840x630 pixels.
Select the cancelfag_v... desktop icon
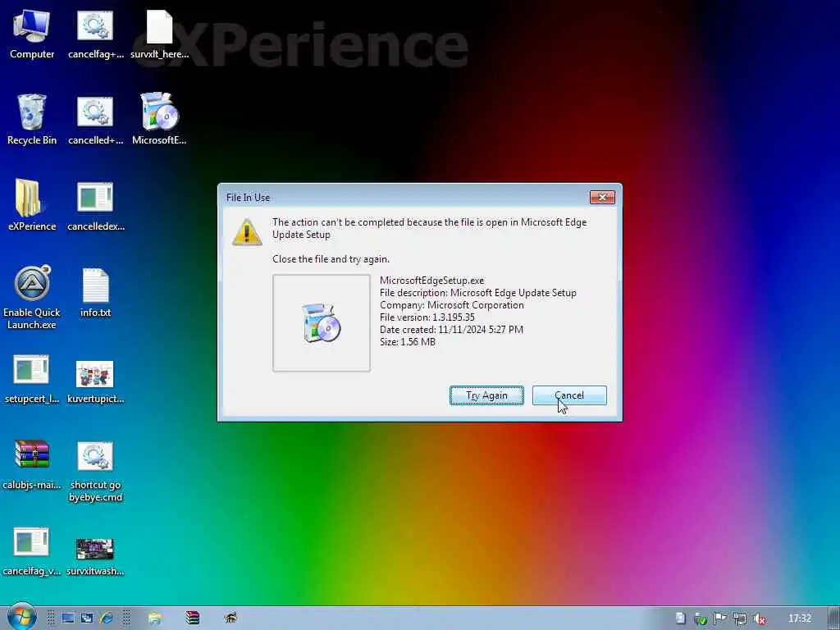(x=32, y=551)
